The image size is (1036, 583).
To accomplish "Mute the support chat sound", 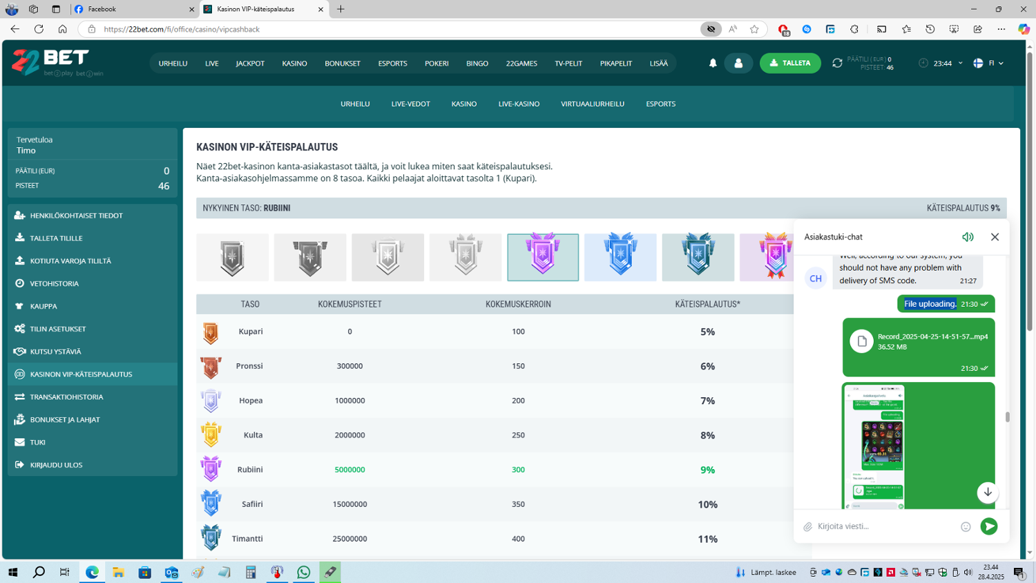I will pyautogui.click(x=968, y=237).
